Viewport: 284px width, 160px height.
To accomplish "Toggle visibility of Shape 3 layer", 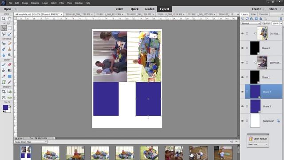I will (243, 106).
